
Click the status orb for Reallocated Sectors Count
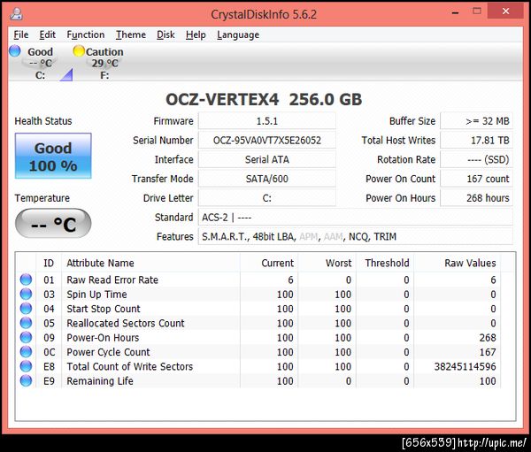tap(26, 323)
